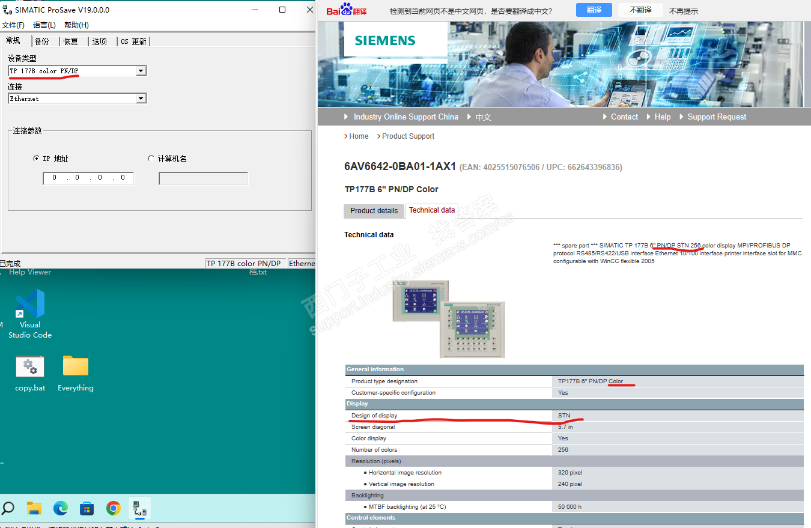Go to Product Support in the breadcrumb
Screen dimensions: 811x528
pos(408,136)
